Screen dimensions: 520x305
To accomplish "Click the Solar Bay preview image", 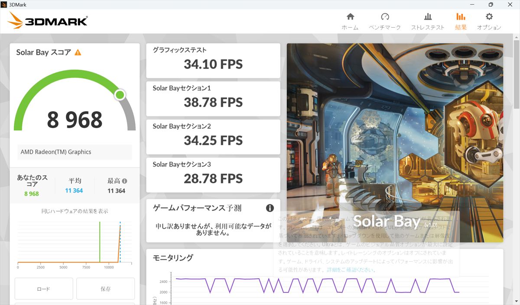I will point(395,143).
